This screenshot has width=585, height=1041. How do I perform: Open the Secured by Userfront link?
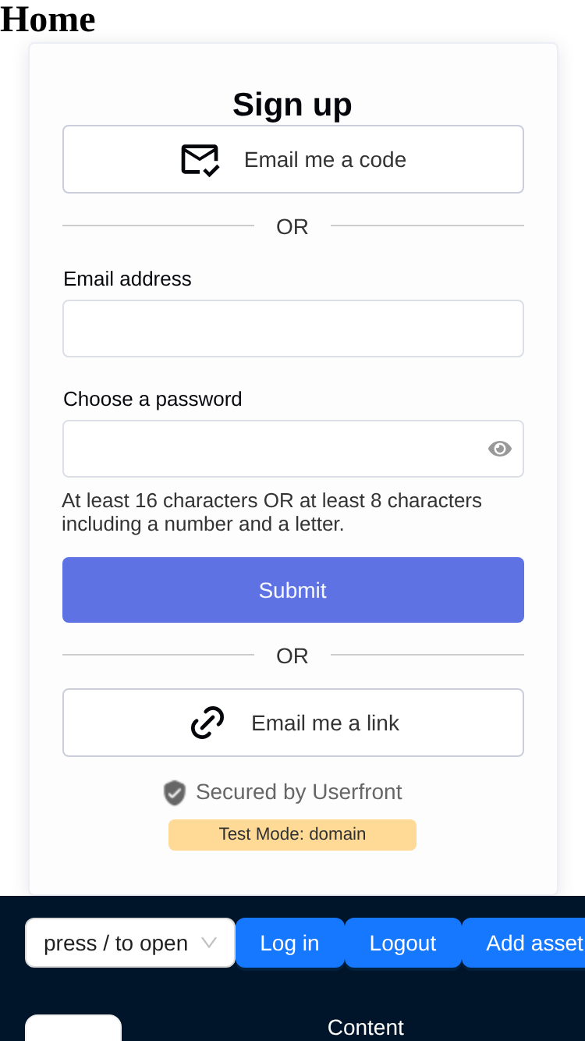pos(299,792)
